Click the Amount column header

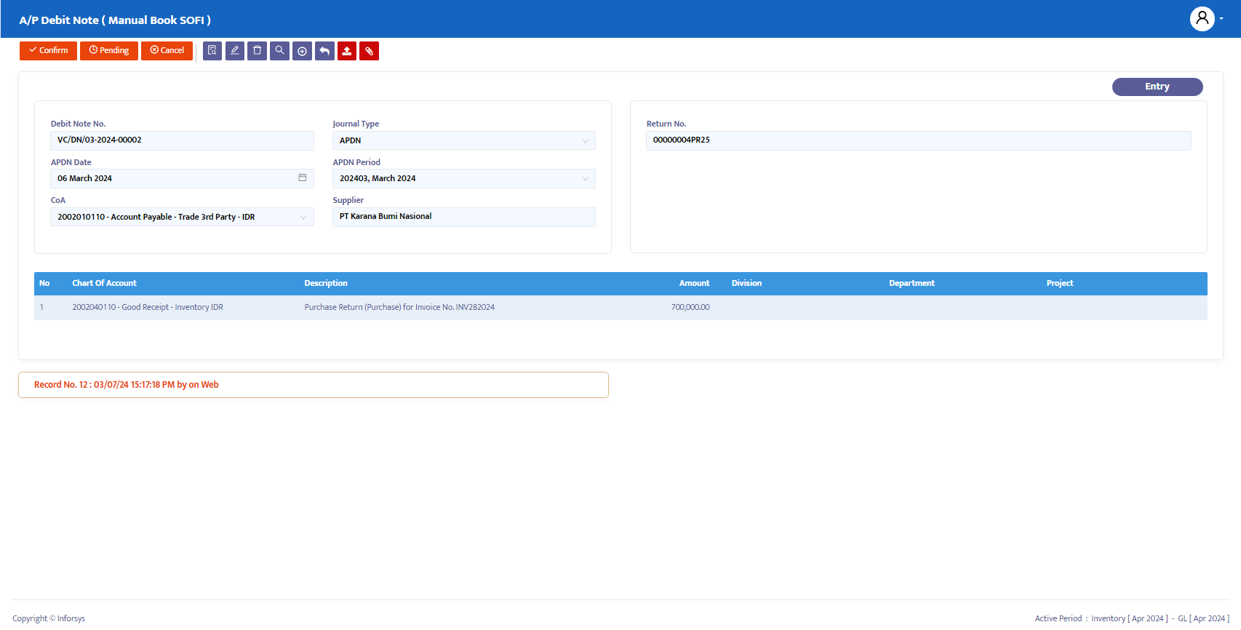[x=694, y=284]
